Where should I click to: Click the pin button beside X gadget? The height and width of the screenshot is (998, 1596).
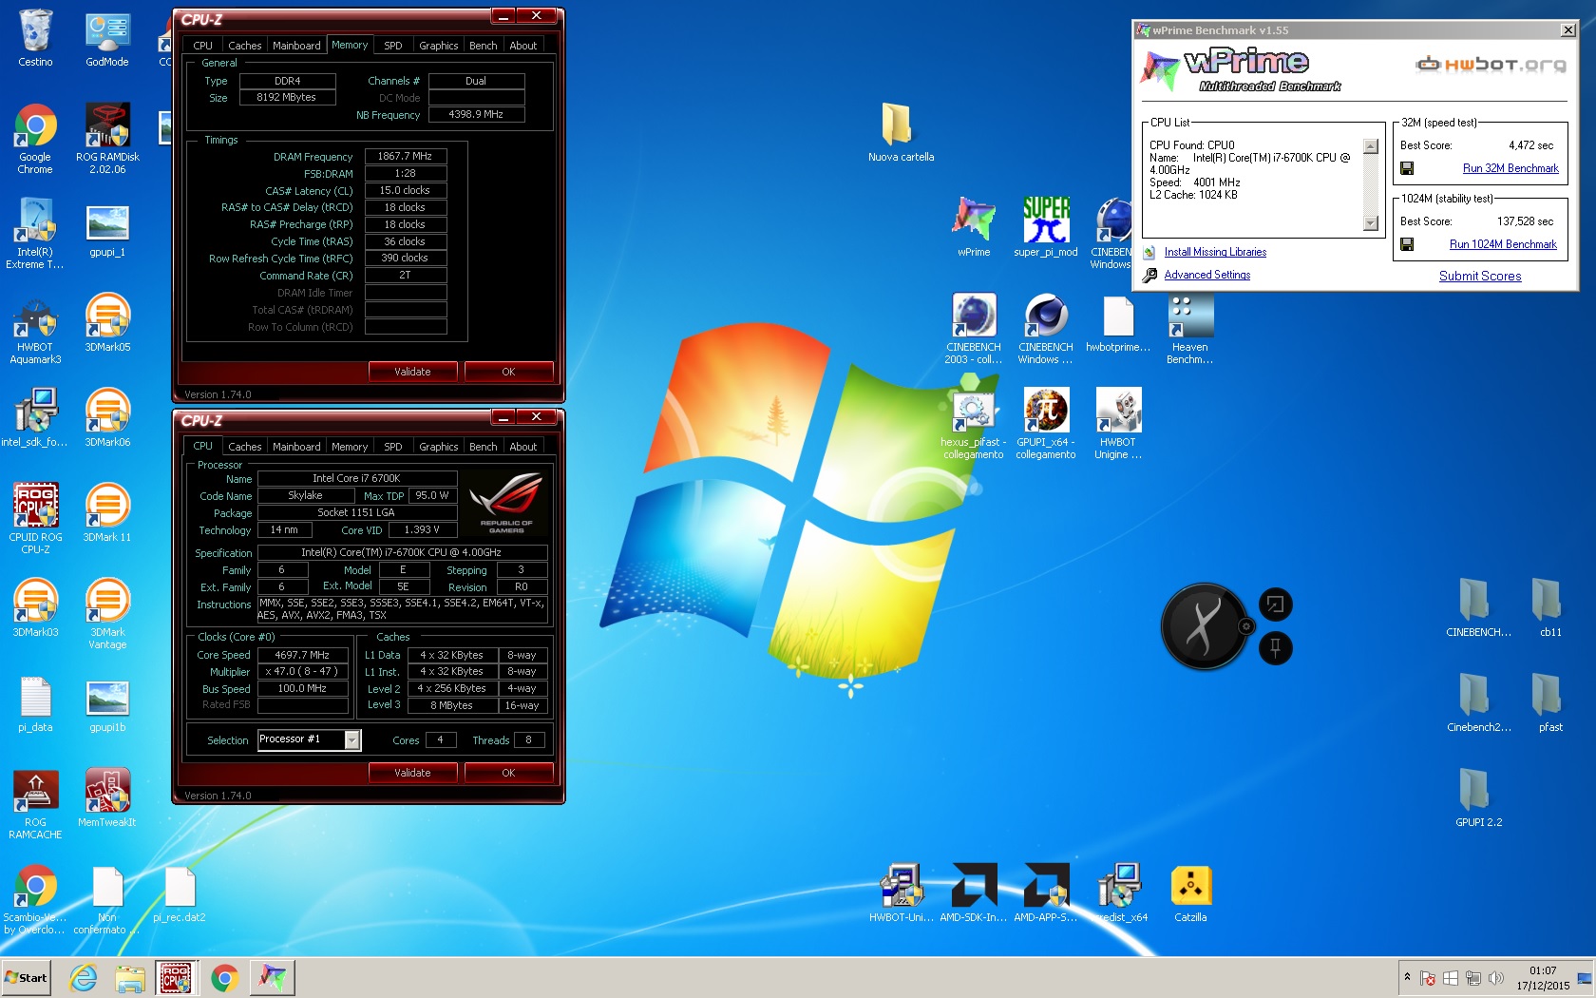point(1275,648)
